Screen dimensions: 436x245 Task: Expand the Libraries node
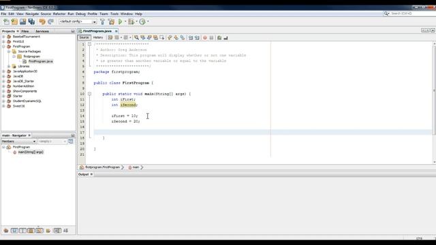9,67
